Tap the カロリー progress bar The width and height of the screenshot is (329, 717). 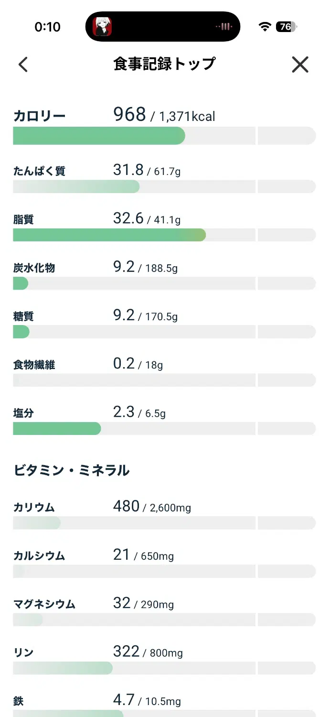[x=164, y=136]
